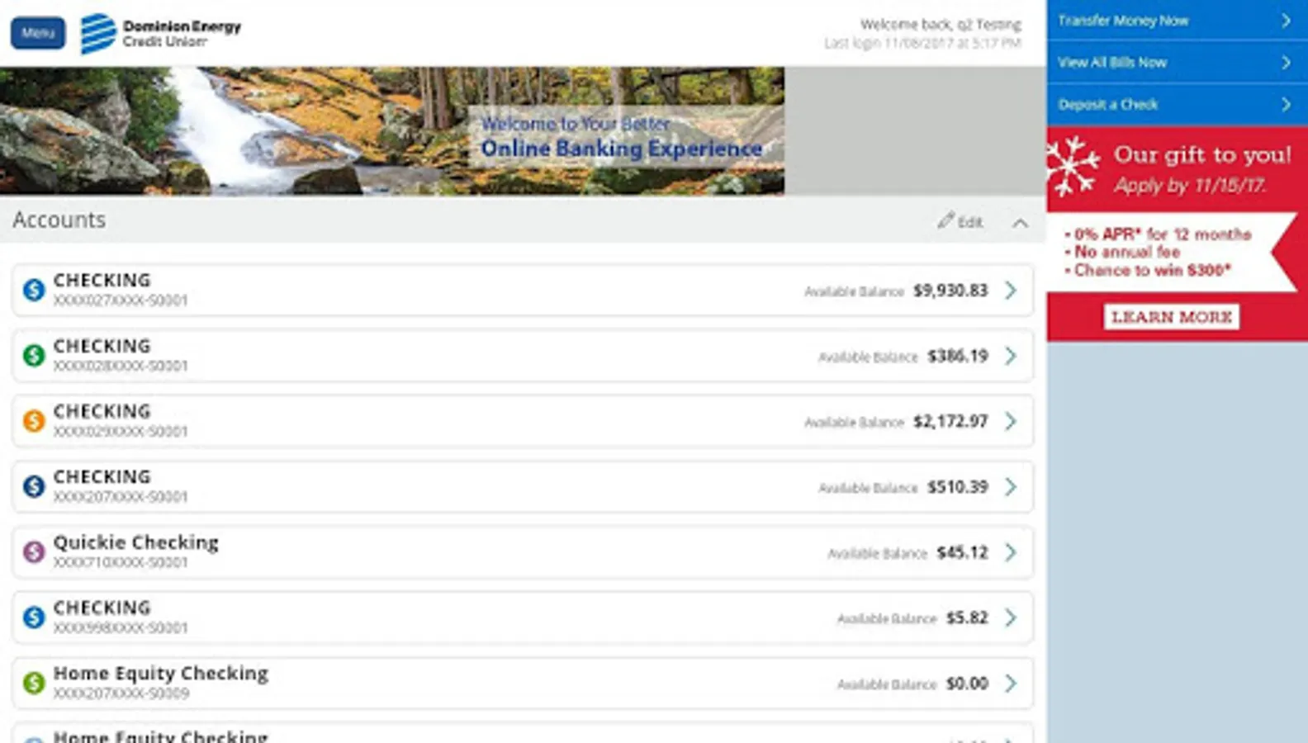The image size is (1308, 743).
Task: Click the chevron beside View All Bills Now
Action: [1286, 63]
